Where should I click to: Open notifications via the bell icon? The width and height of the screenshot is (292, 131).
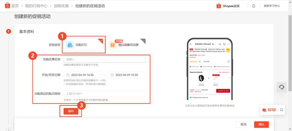coord(254,6)
